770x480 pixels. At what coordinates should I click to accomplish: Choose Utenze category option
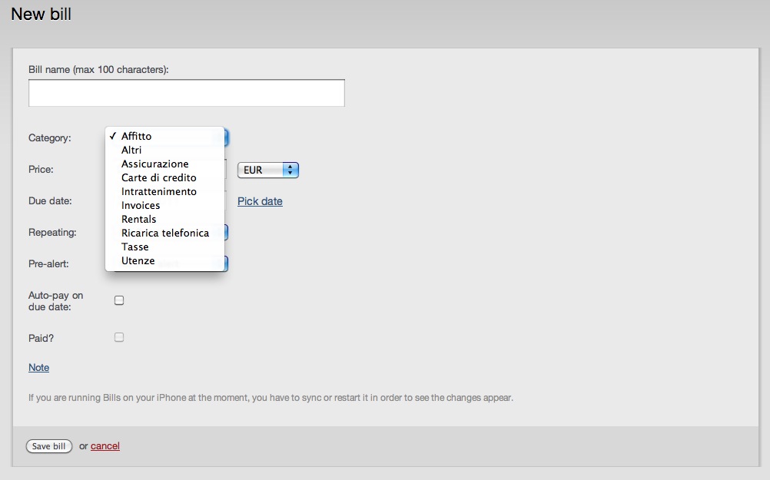click(138, 260)
